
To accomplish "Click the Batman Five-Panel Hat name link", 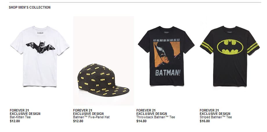I will coord(91,117).
